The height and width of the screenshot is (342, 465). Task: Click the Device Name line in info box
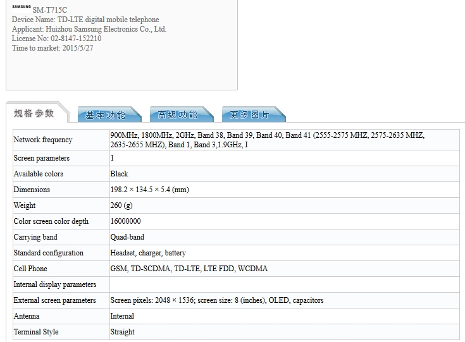click(x=85, y=20)
